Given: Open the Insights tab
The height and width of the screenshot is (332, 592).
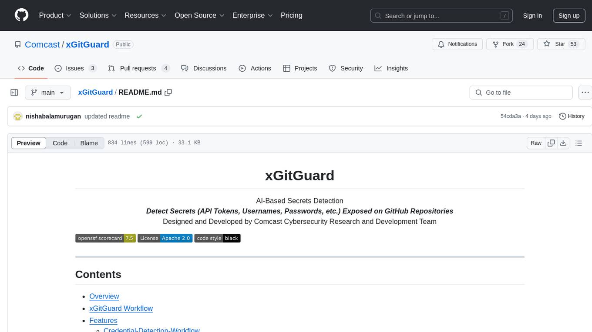Looking at the screenshot, I should coord(391,68).
